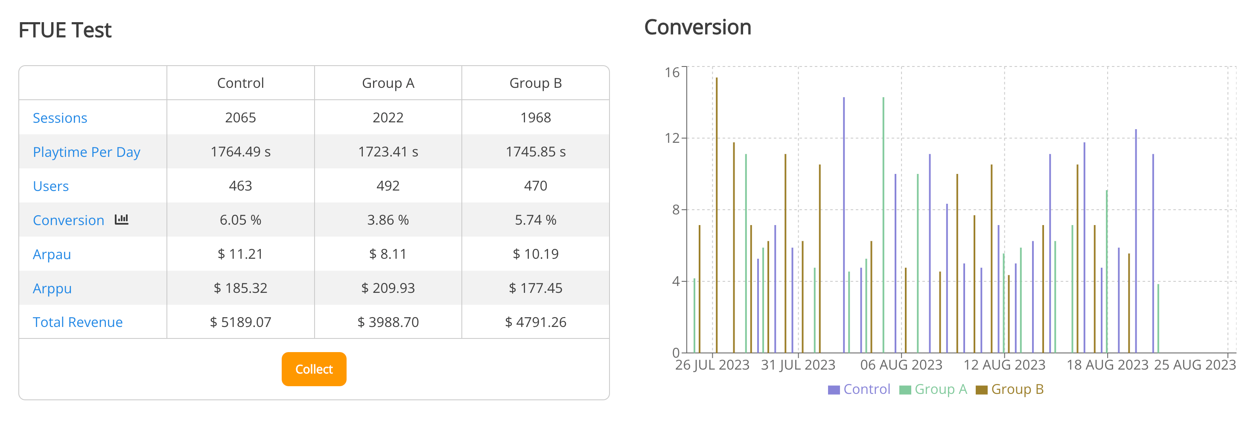Open the Sessions metric link
Viewport: 1254px width, 422px height.
(x=60, y=118)
